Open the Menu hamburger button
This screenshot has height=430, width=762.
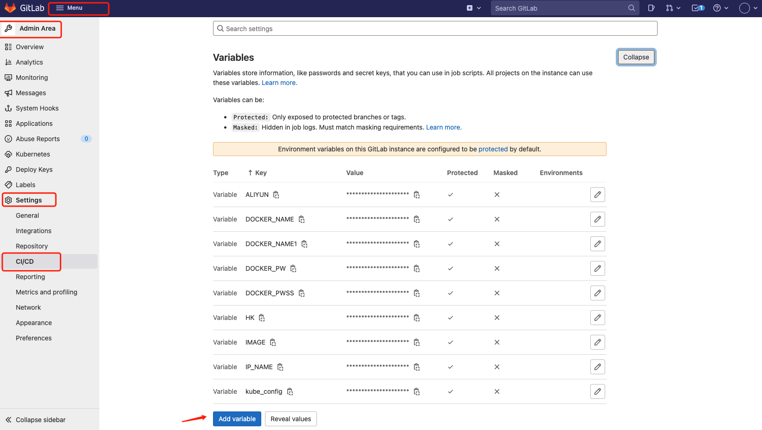[x=69, y=8]
